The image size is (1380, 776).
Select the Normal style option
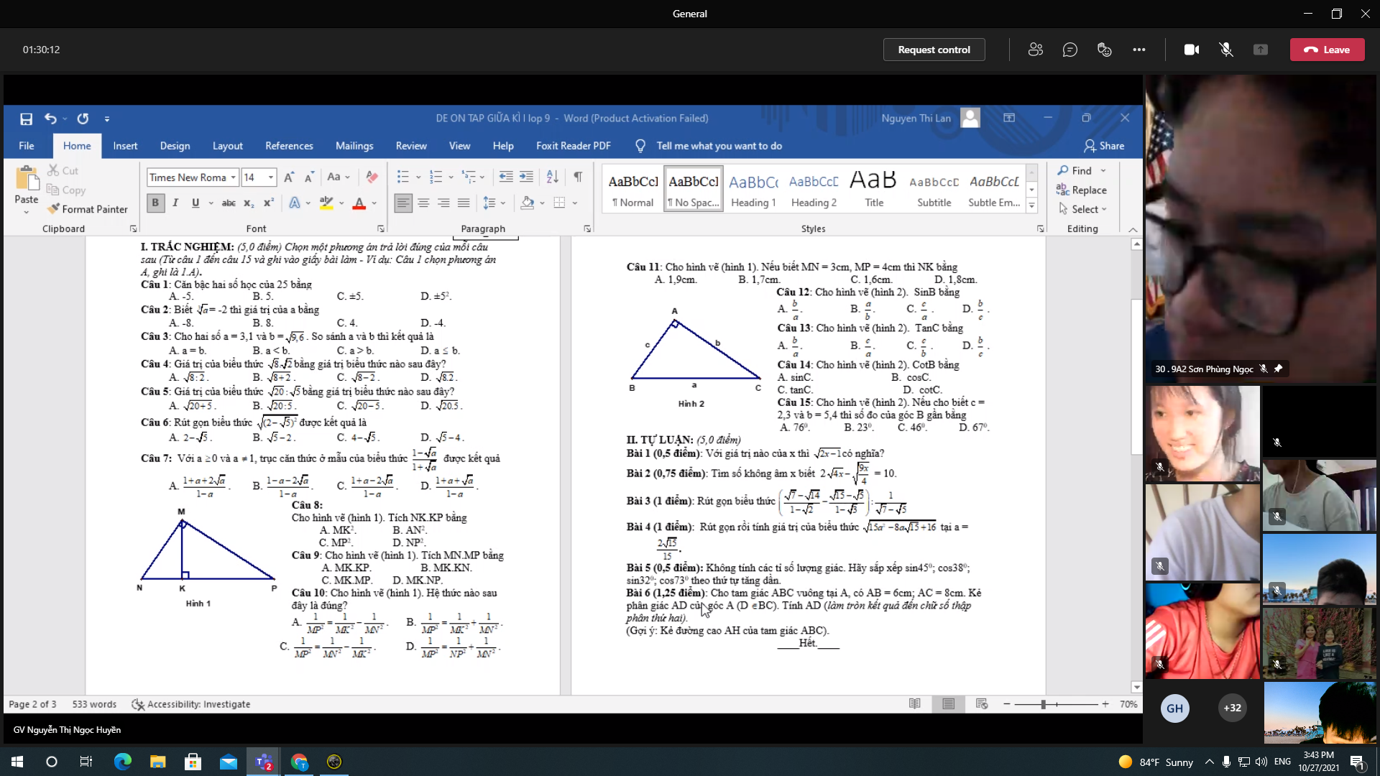(632, 188)
